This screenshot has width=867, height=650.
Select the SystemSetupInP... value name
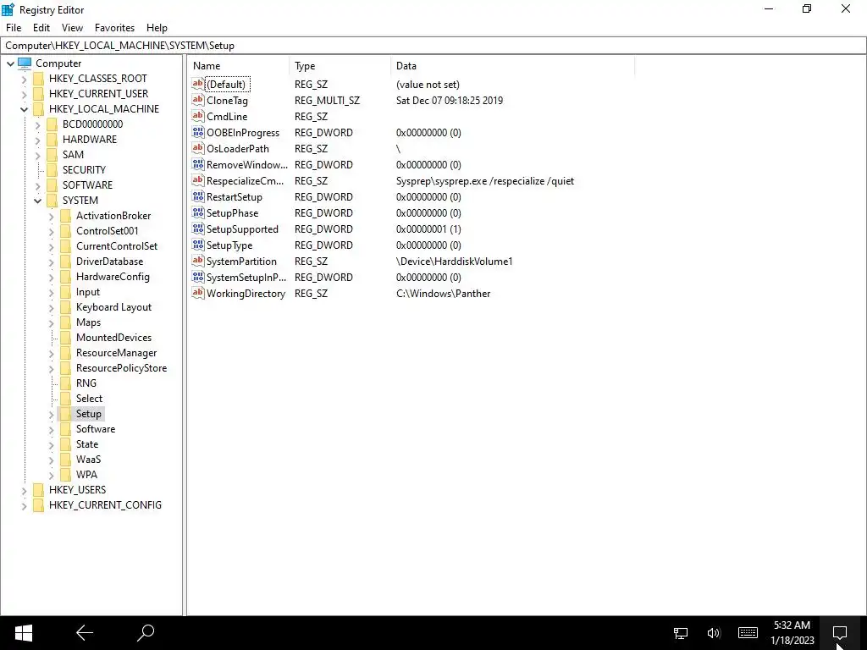246,277
